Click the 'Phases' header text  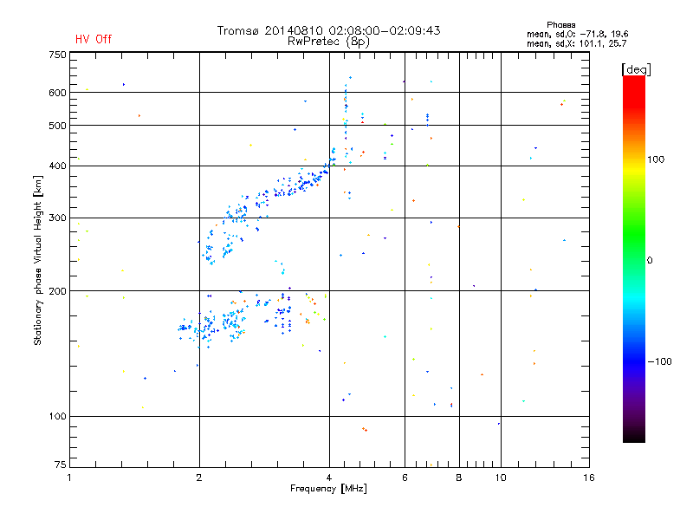pos(560,25)
